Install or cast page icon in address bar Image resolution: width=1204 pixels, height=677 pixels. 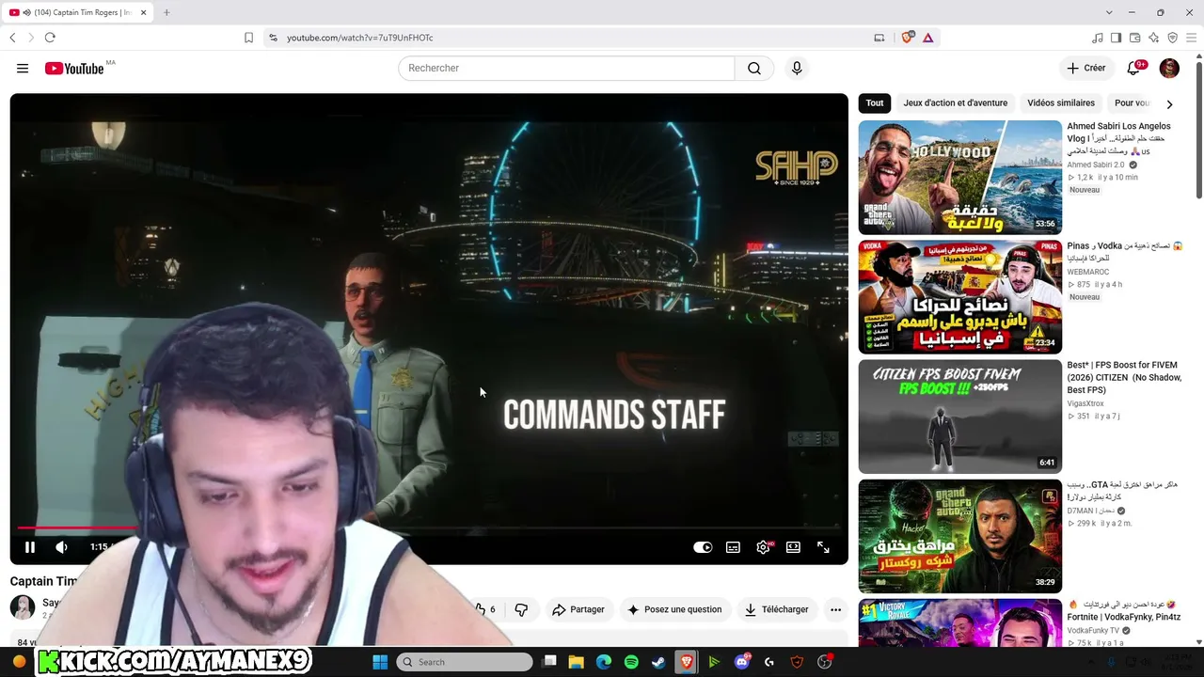(x=879, y=38)
